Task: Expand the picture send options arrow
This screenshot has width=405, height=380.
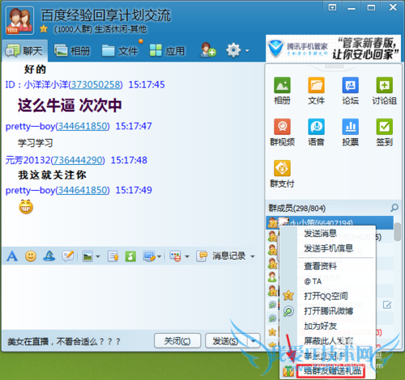Action: (98, 256)
